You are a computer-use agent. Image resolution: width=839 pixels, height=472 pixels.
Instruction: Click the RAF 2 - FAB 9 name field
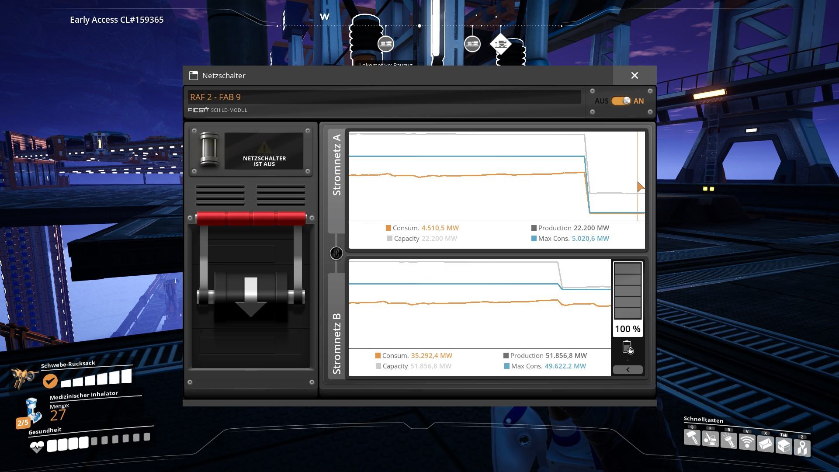pos(384,97)
